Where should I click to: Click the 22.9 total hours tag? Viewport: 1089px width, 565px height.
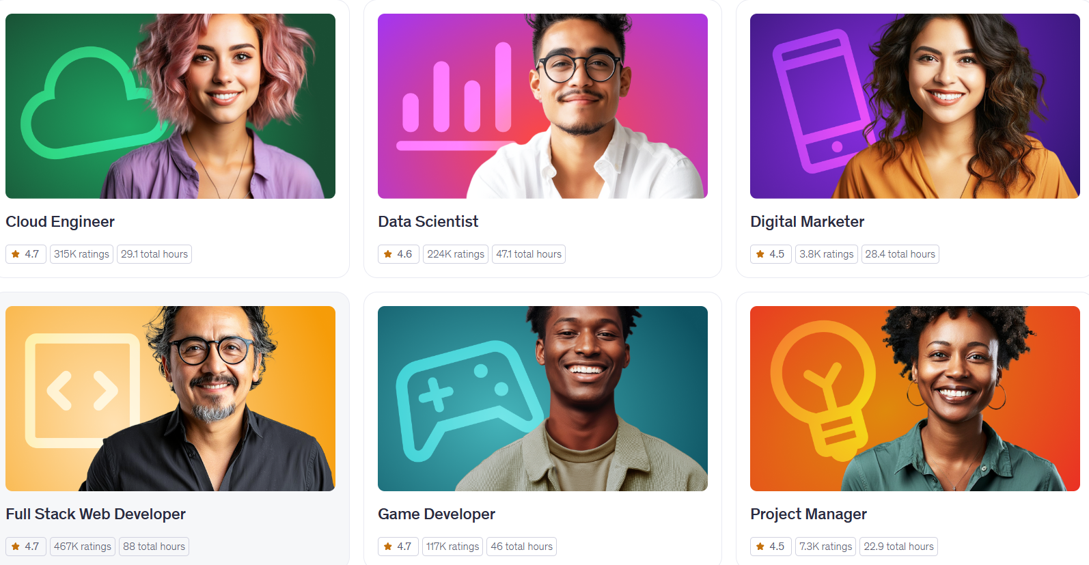pyautogui.click(x=898, y=547)
